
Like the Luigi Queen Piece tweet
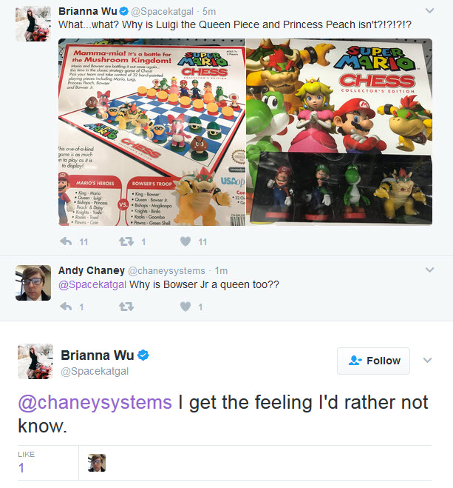point(185,241)
